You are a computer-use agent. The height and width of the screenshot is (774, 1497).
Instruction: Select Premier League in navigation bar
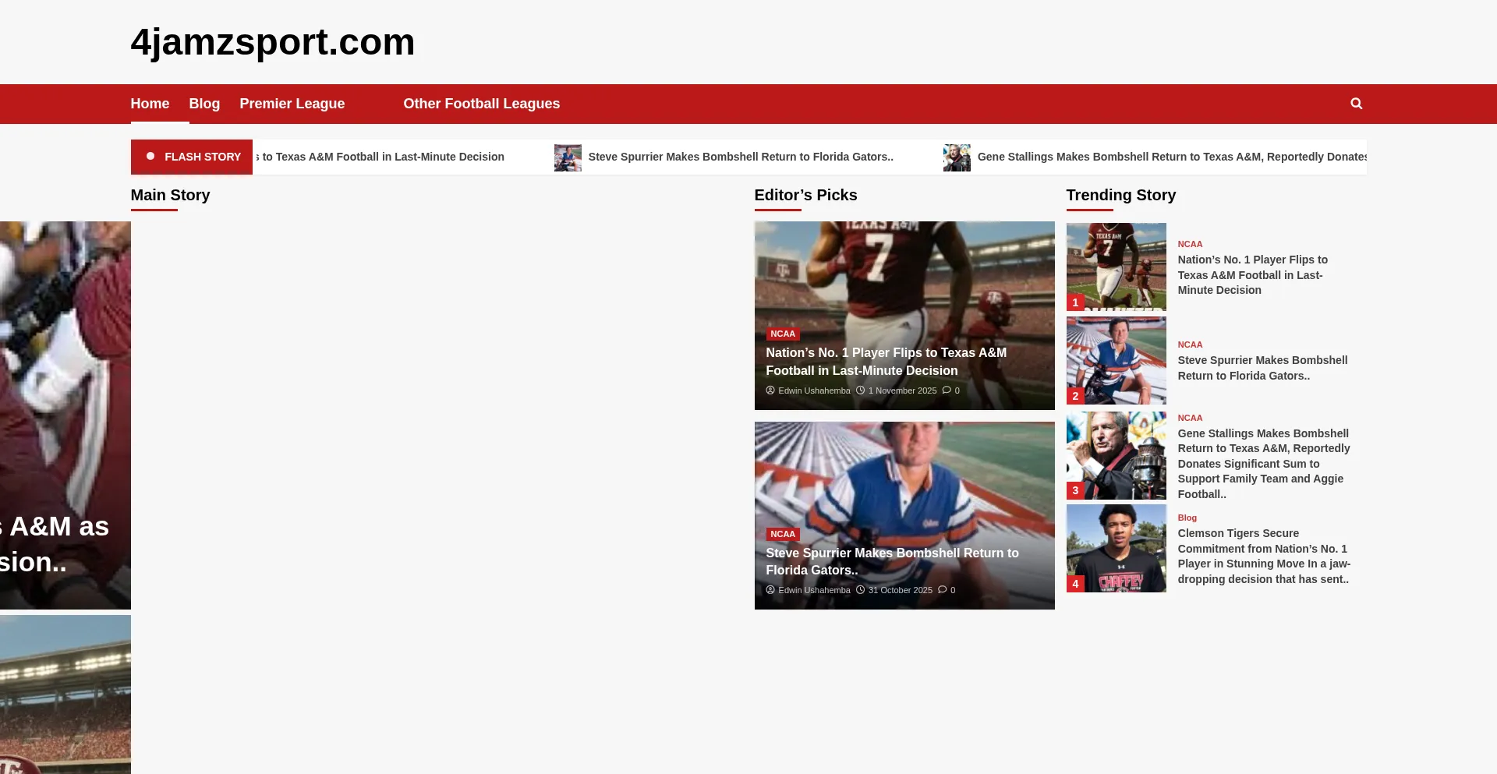292,104
